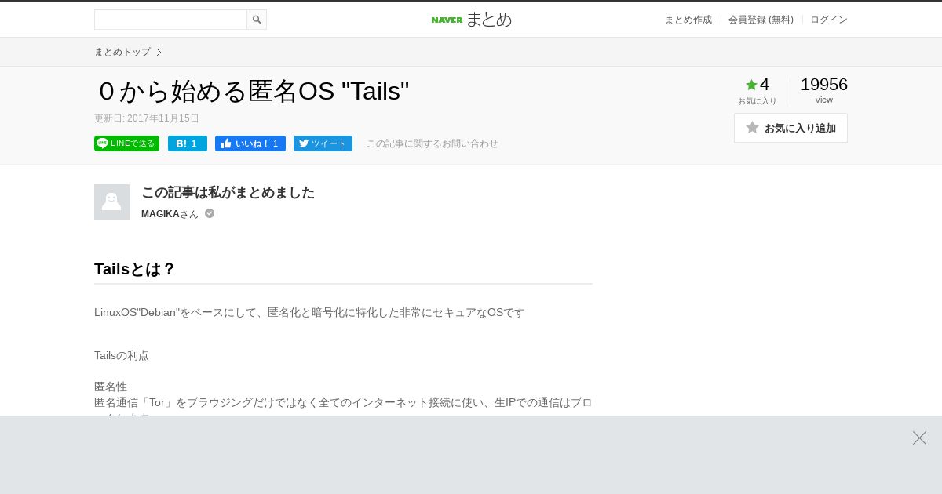Go to まとめトップ breadcrumb
The height and width of the screenshot is (494, 942).
coord(122,52)
